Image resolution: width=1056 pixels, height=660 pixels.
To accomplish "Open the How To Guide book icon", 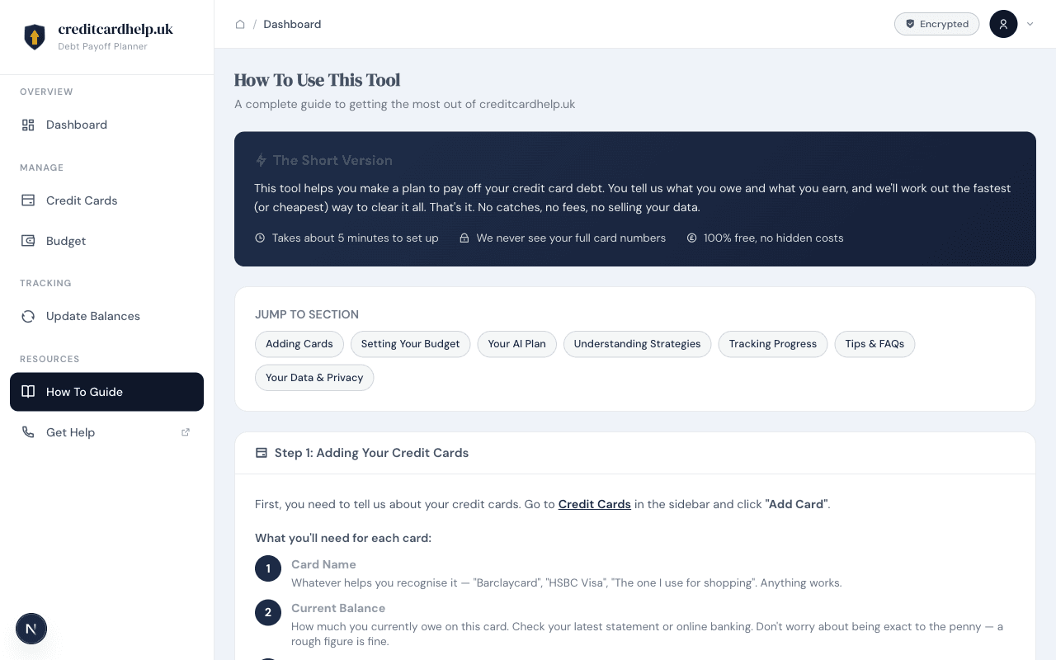I will 27,392.
